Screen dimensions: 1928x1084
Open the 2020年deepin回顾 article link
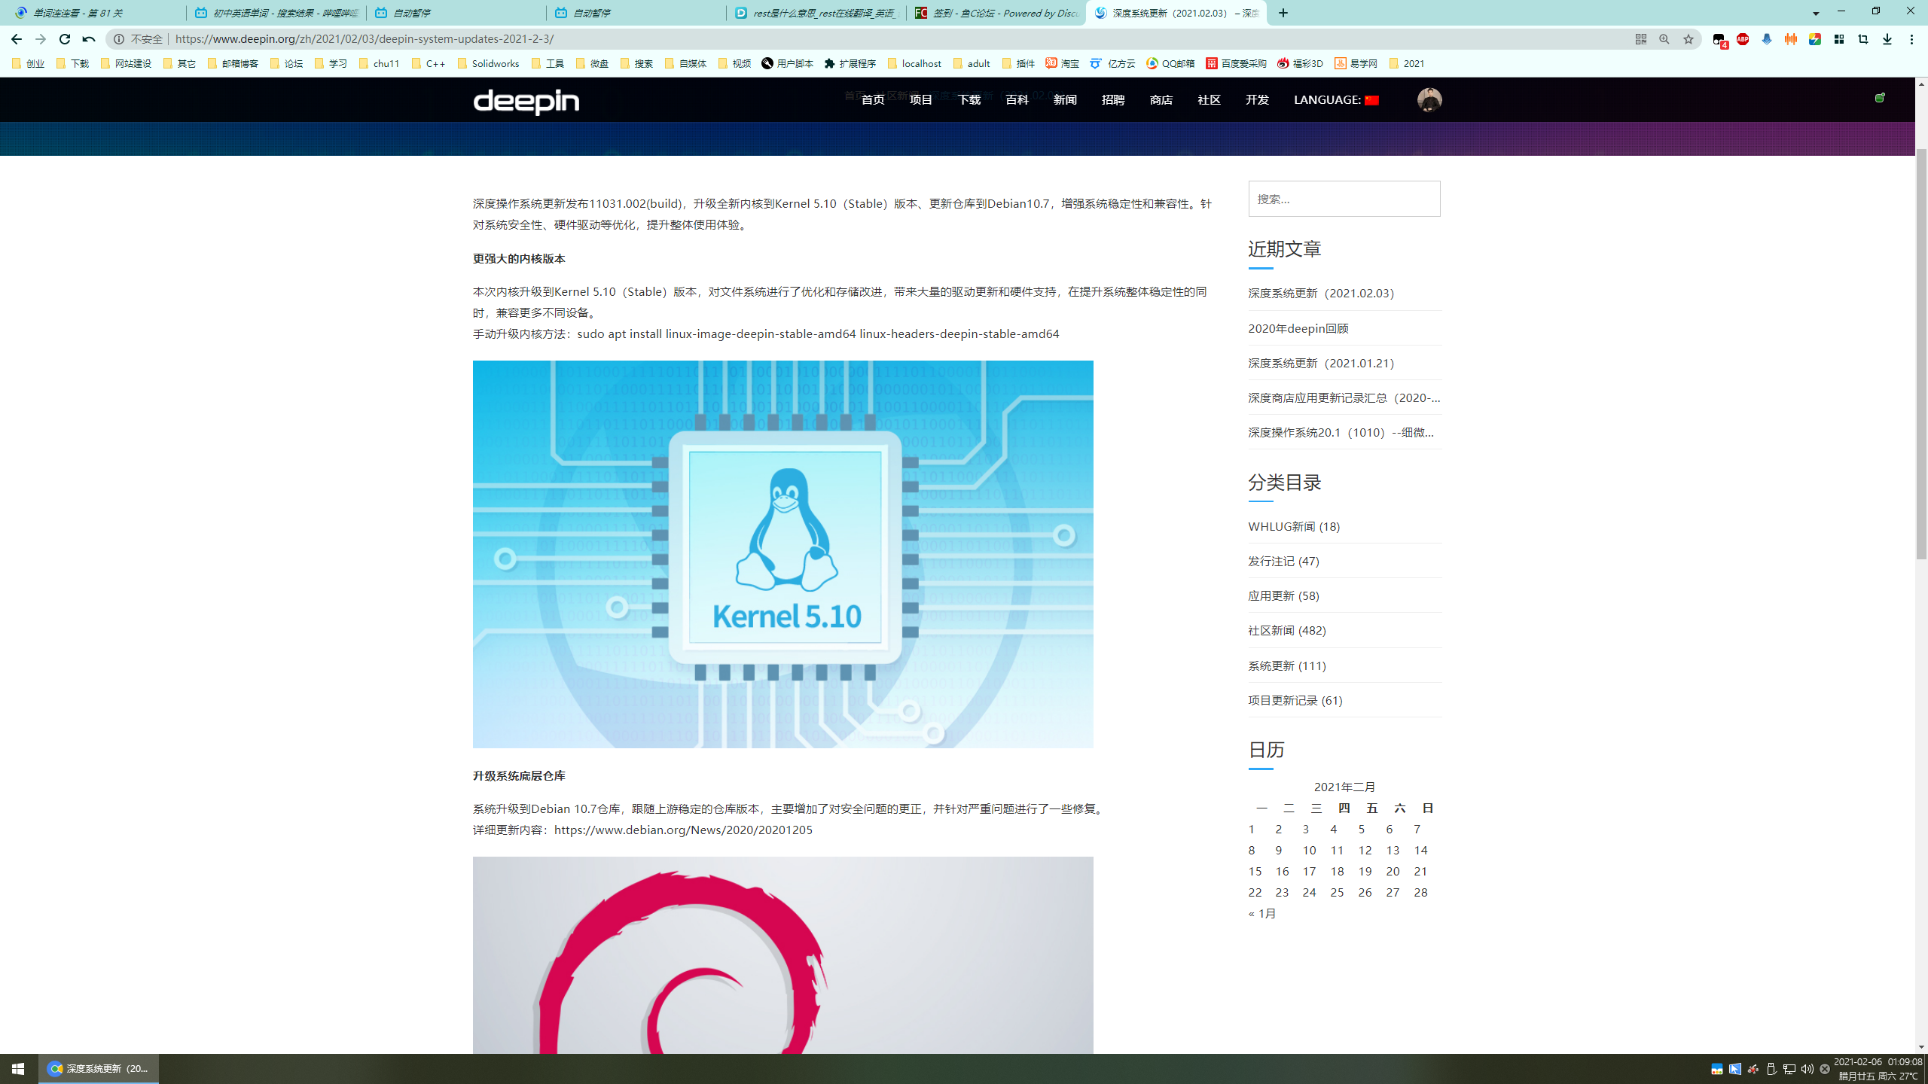(1298, 328)
